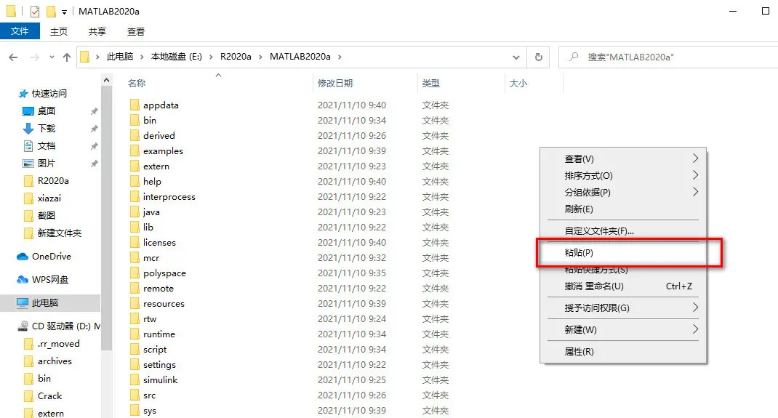Screen dimensions: 778x418
Task: Open 查看(V) submenu in context menu
Action: click(x=622, y=158)
